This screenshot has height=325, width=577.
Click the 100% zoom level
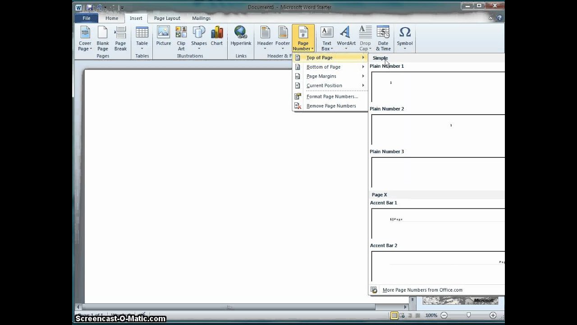pos(431,315)
